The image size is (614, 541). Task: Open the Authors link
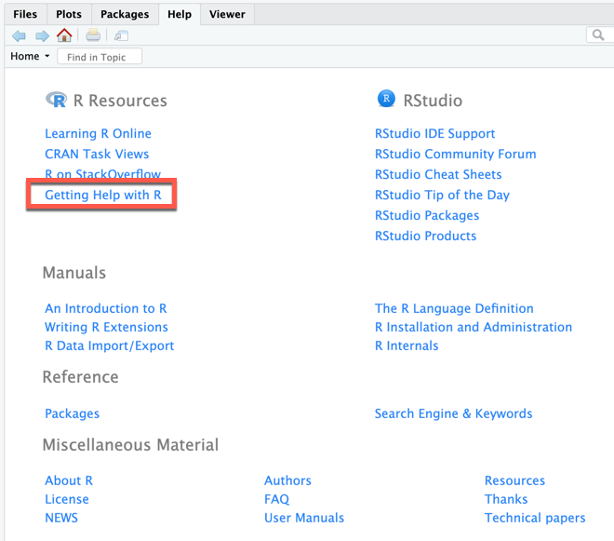click(287, 480)
